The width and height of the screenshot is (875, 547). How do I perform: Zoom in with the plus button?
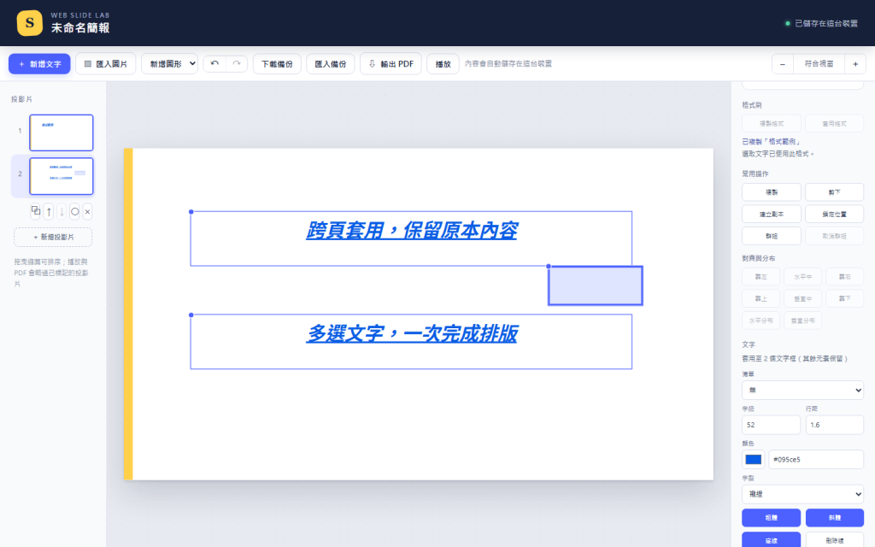point(854,63)
